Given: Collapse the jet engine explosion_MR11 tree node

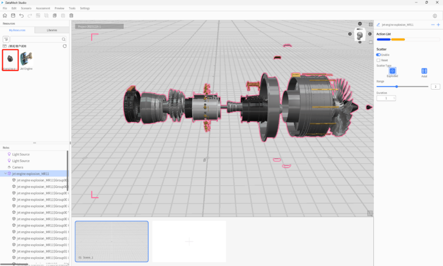Looking at the screenshot, I should [5, 174].
